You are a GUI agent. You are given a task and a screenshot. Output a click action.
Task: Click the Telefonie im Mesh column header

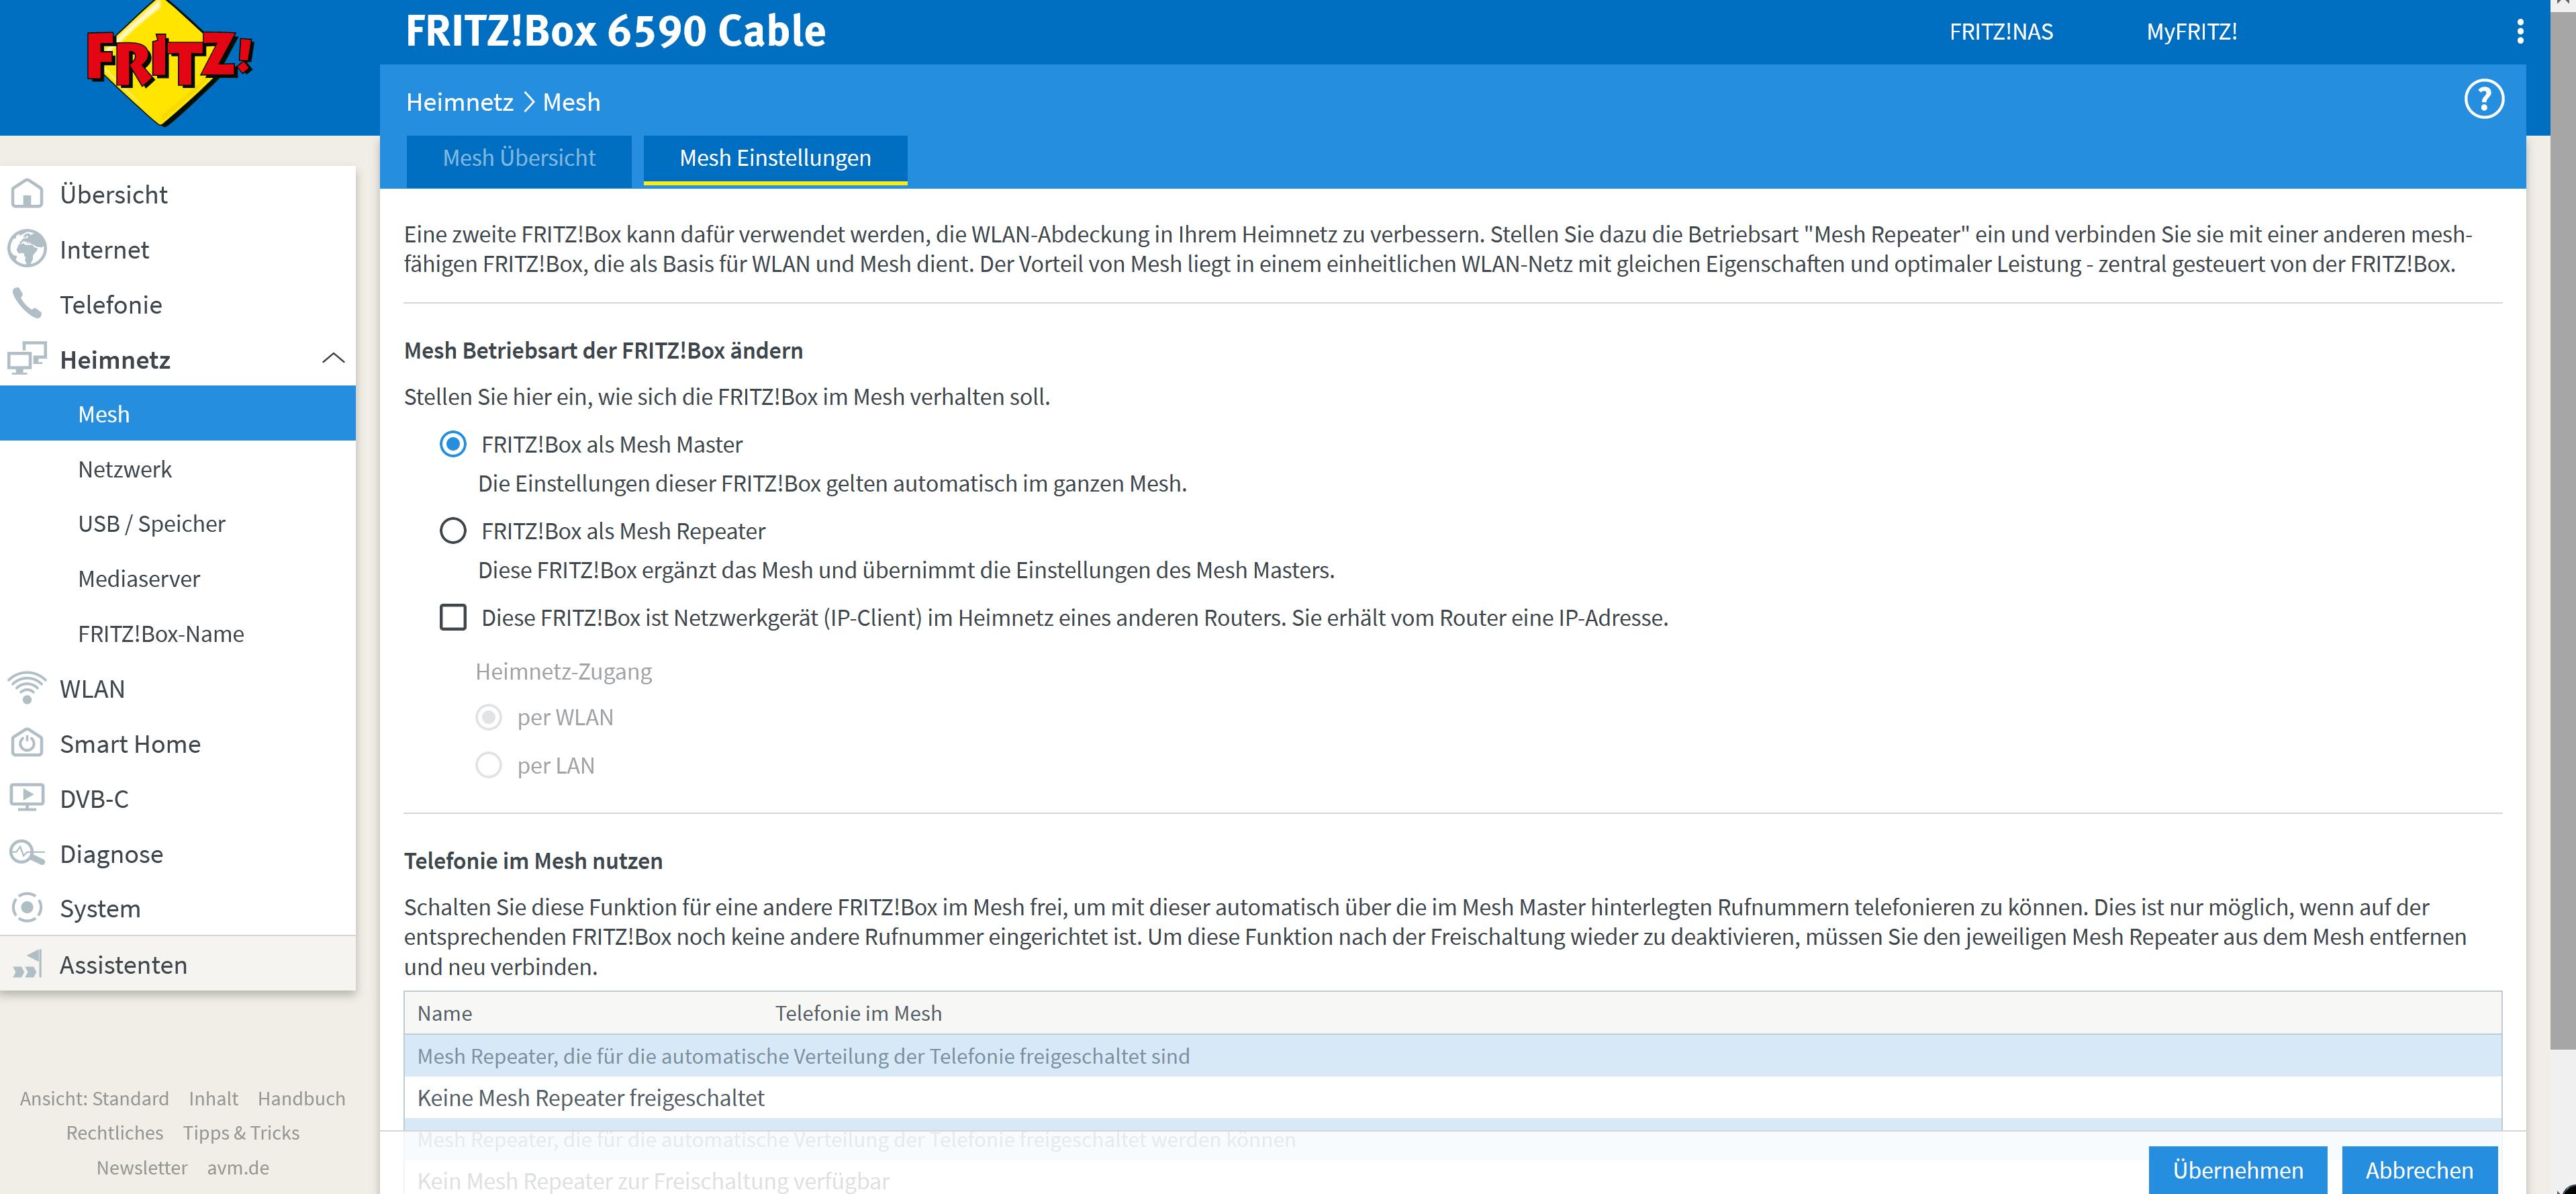858,1013
